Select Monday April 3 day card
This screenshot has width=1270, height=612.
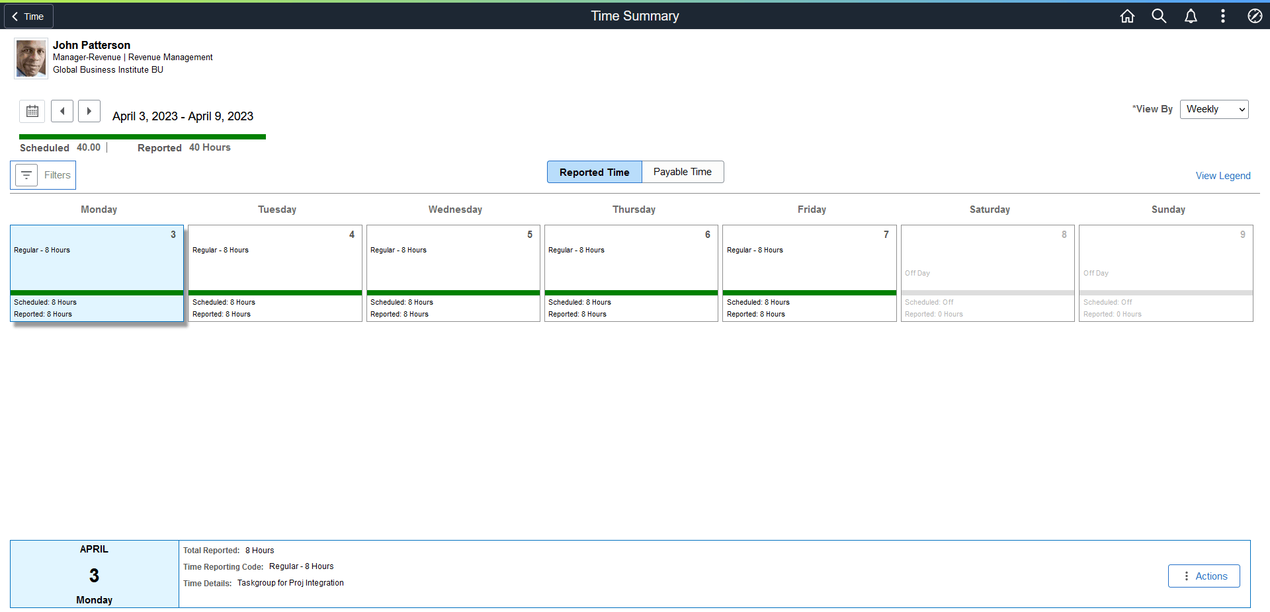coord(97,274)
